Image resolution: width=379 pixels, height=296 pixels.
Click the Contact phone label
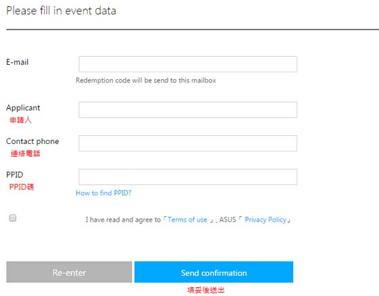click(x=32, y=141)
